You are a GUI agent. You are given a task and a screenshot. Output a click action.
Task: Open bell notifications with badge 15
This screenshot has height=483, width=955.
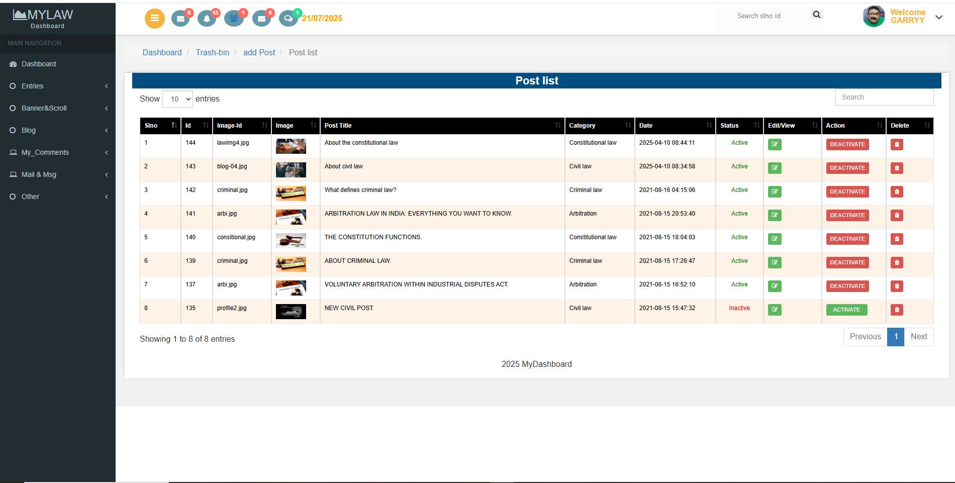click(x=207, y=19)
